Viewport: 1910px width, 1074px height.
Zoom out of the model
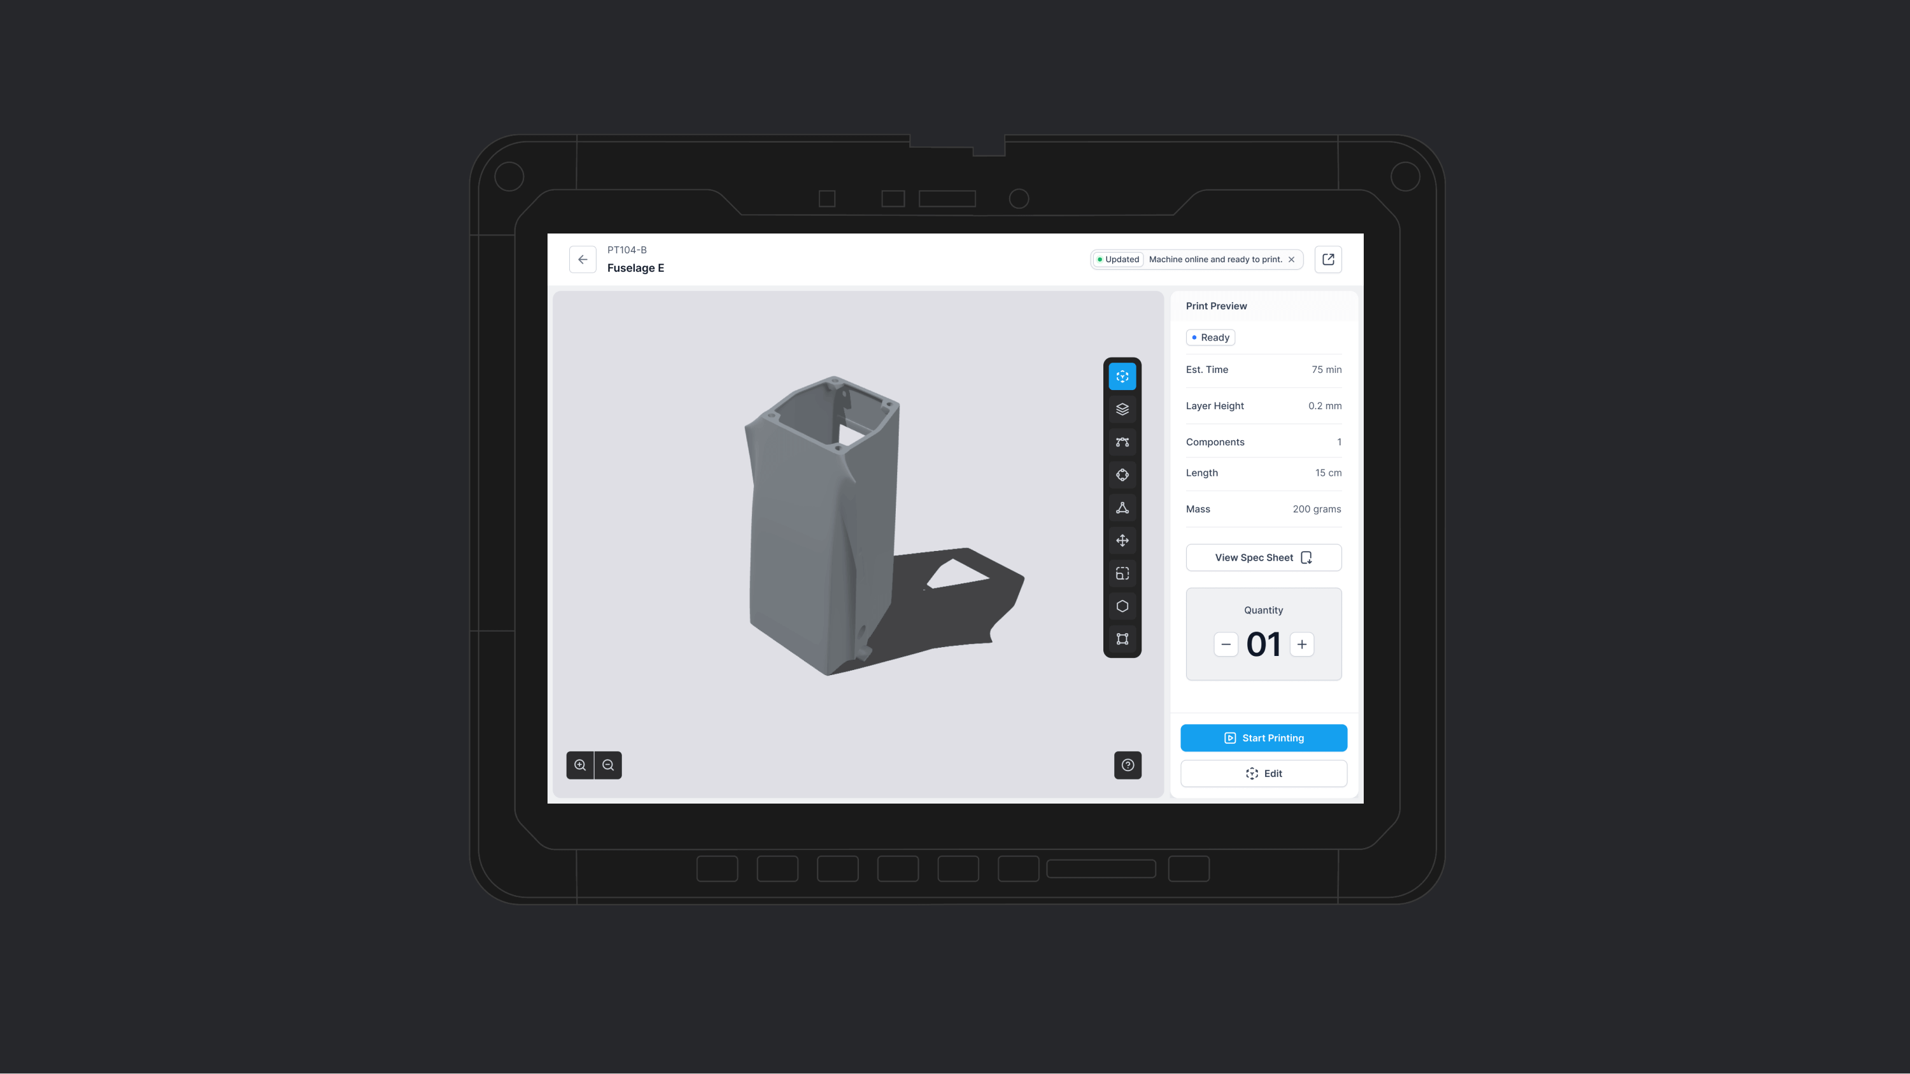608,765
